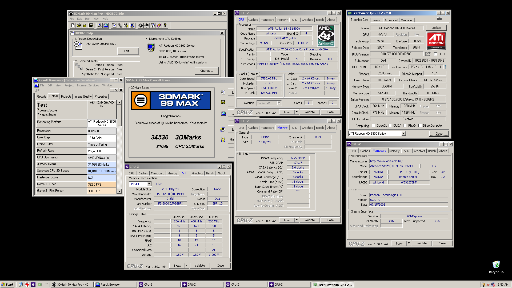Click the ATI Radeon logo in GPU-Z
Screen dimensions: 512x288
click(x=436, y=41)
